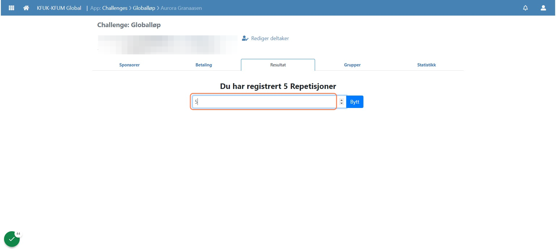Viewport: 556px width, 250px height.
Task: Open Globalløp breadcrumb link
Action: [x=144, y=8]
